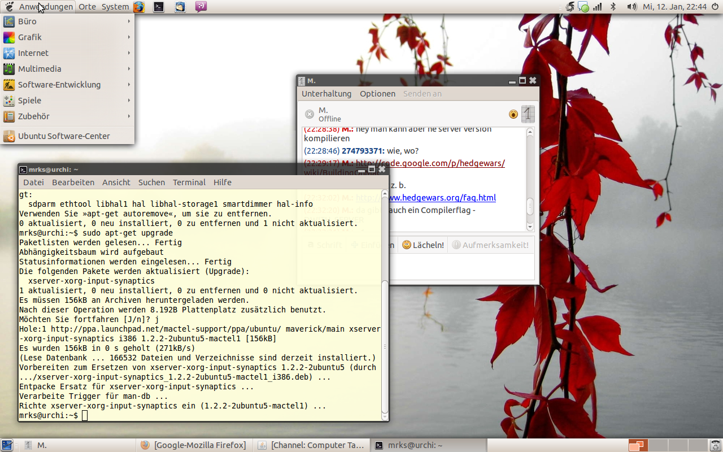Open the purple smiley chat launcher
Screen dimensions: 723x452
coord(201,7)
